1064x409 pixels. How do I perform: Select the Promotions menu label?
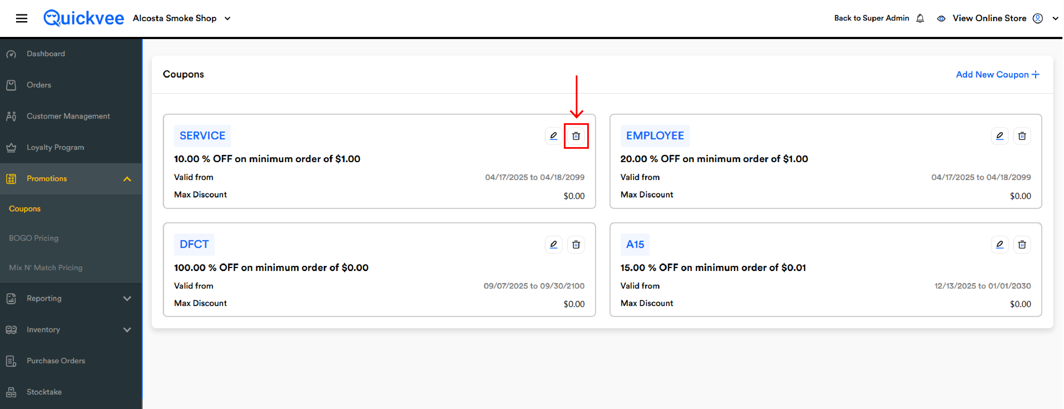(47, 178)
